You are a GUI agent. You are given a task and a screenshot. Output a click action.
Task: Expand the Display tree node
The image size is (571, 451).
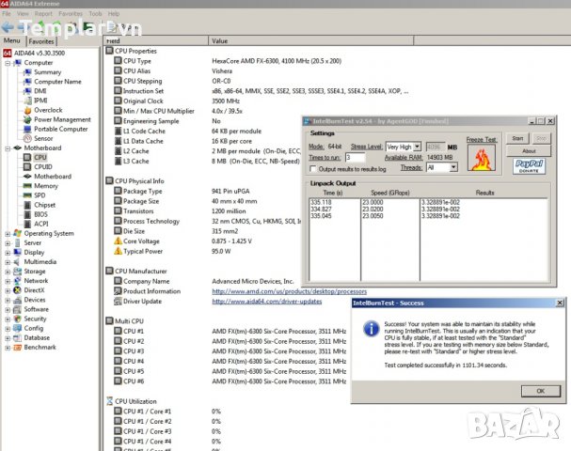tap(8, 253)
